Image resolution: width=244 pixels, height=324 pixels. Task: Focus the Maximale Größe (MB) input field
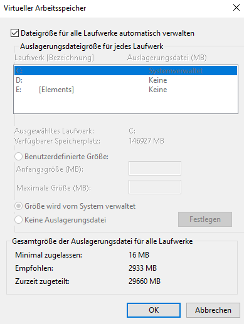point(155,187)
